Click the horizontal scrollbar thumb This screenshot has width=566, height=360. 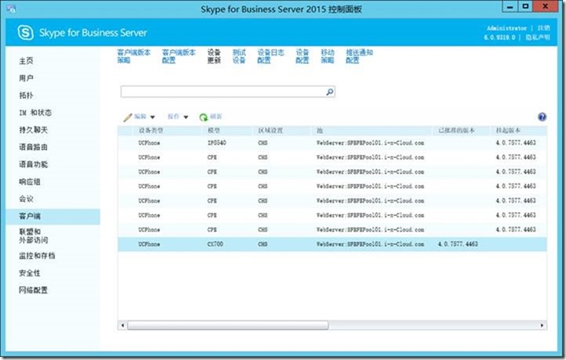(228, 325)
